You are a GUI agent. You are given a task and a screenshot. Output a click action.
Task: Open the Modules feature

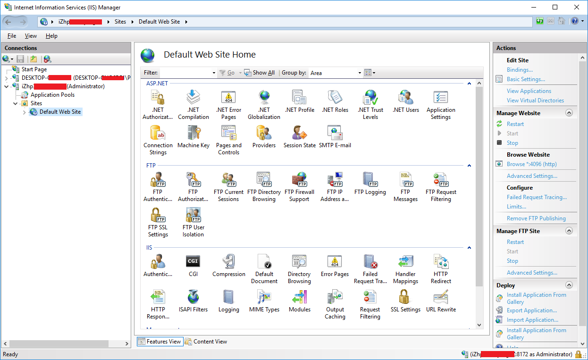[x=299, y=301]
